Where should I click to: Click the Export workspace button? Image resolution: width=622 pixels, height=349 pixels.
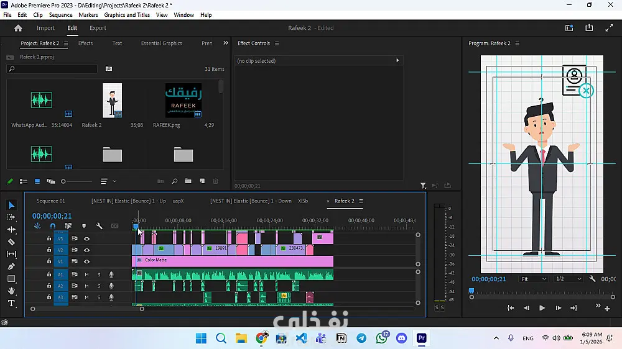point(98,28)
